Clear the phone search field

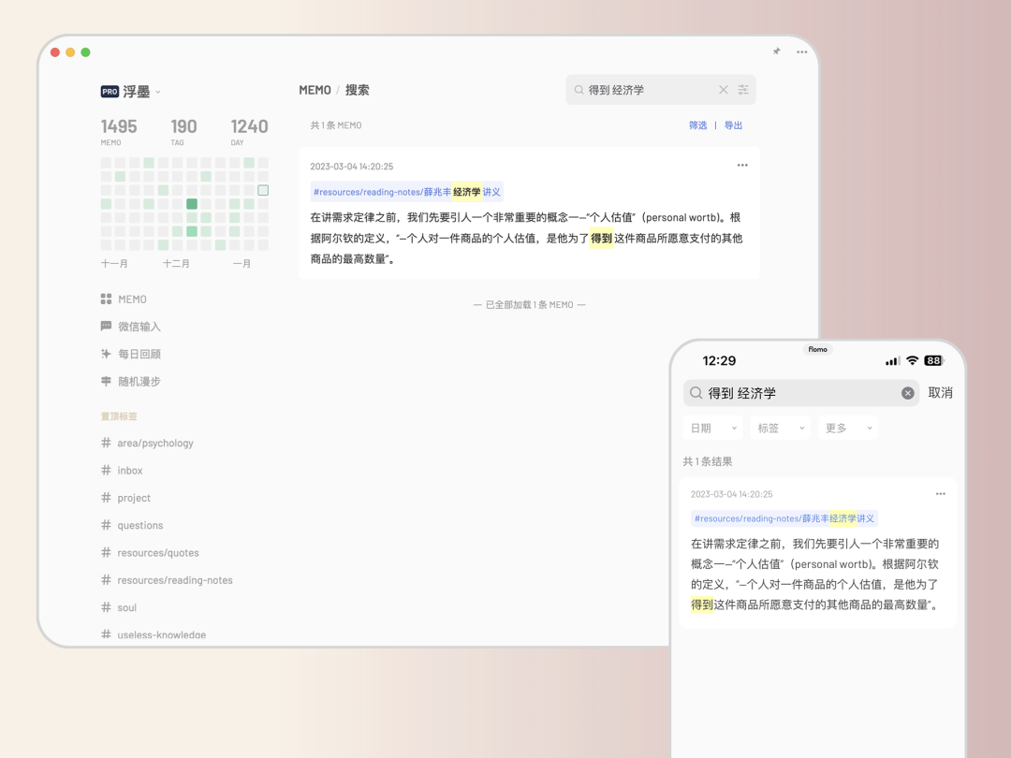pyautogui.click(x=907, y=393)
